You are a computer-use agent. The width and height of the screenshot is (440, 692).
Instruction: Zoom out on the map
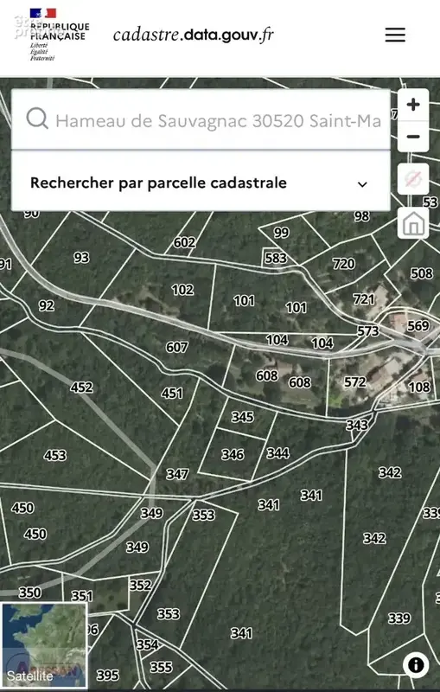pos(413,137)
